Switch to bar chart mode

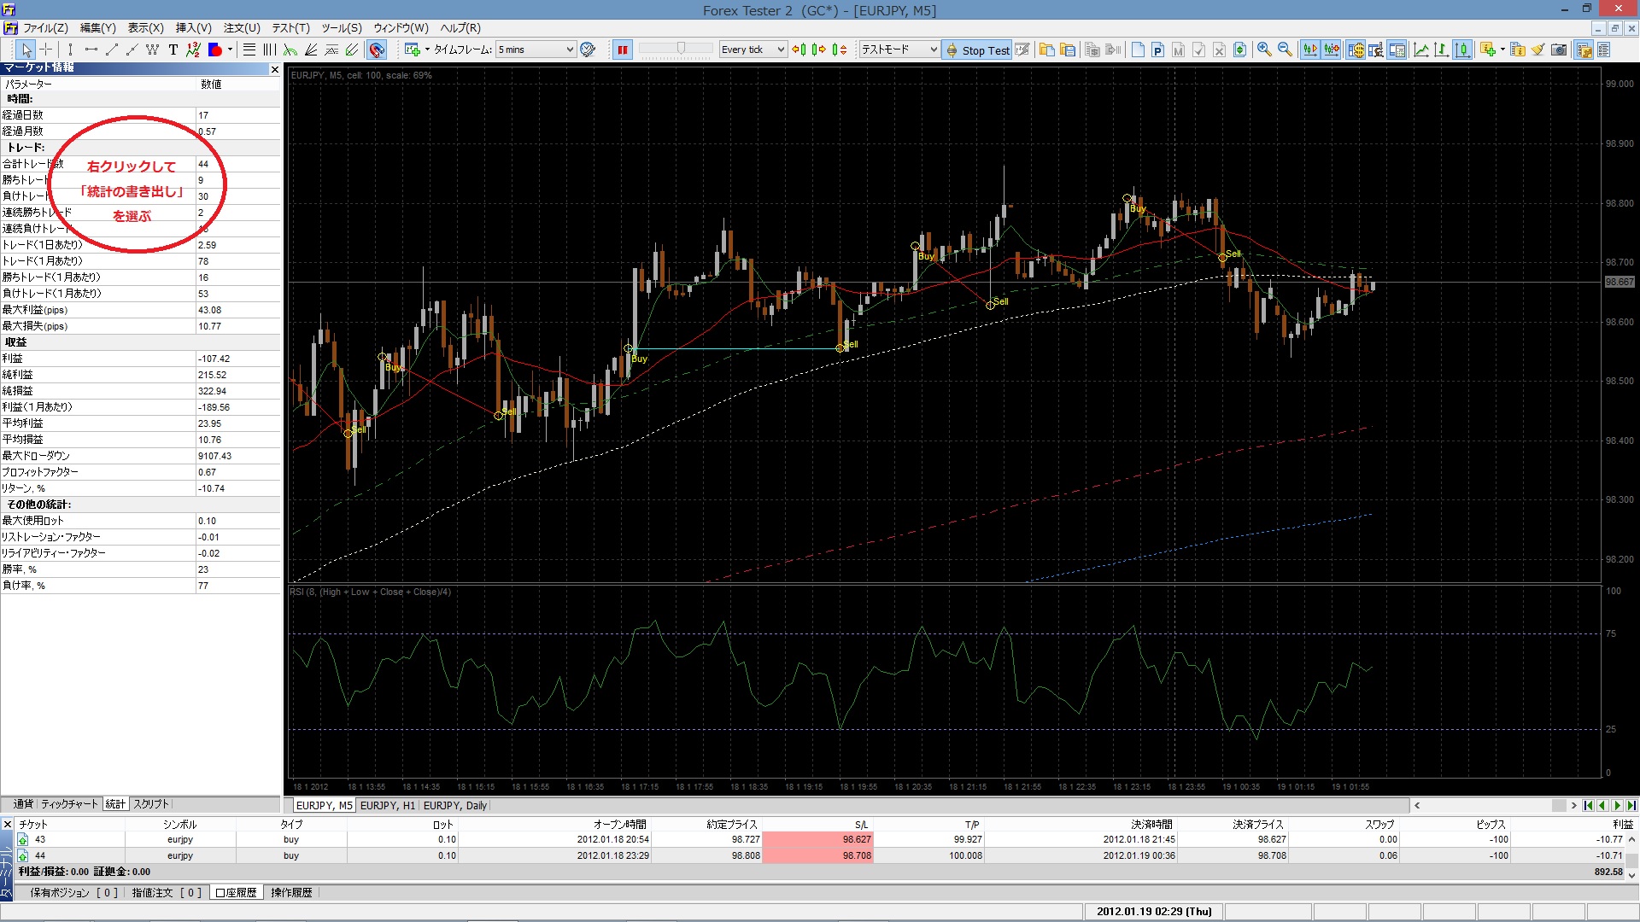pyautogui.click(x=1442, y=50)
